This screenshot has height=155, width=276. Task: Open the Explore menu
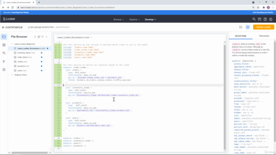click(135, 19)
